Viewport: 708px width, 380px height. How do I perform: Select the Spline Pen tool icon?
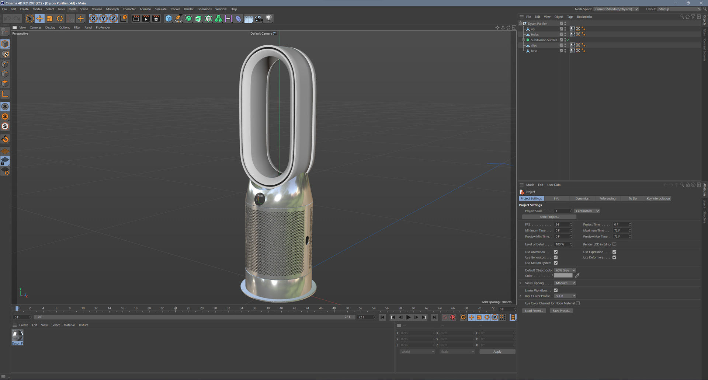(178, 18)
